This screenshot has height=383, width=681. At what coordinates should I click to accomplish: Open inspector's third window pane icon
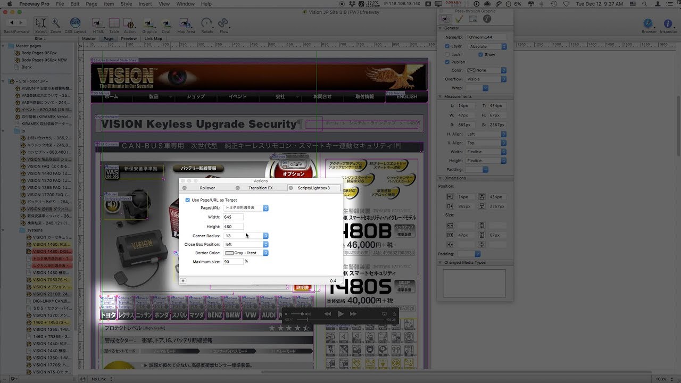473,19
